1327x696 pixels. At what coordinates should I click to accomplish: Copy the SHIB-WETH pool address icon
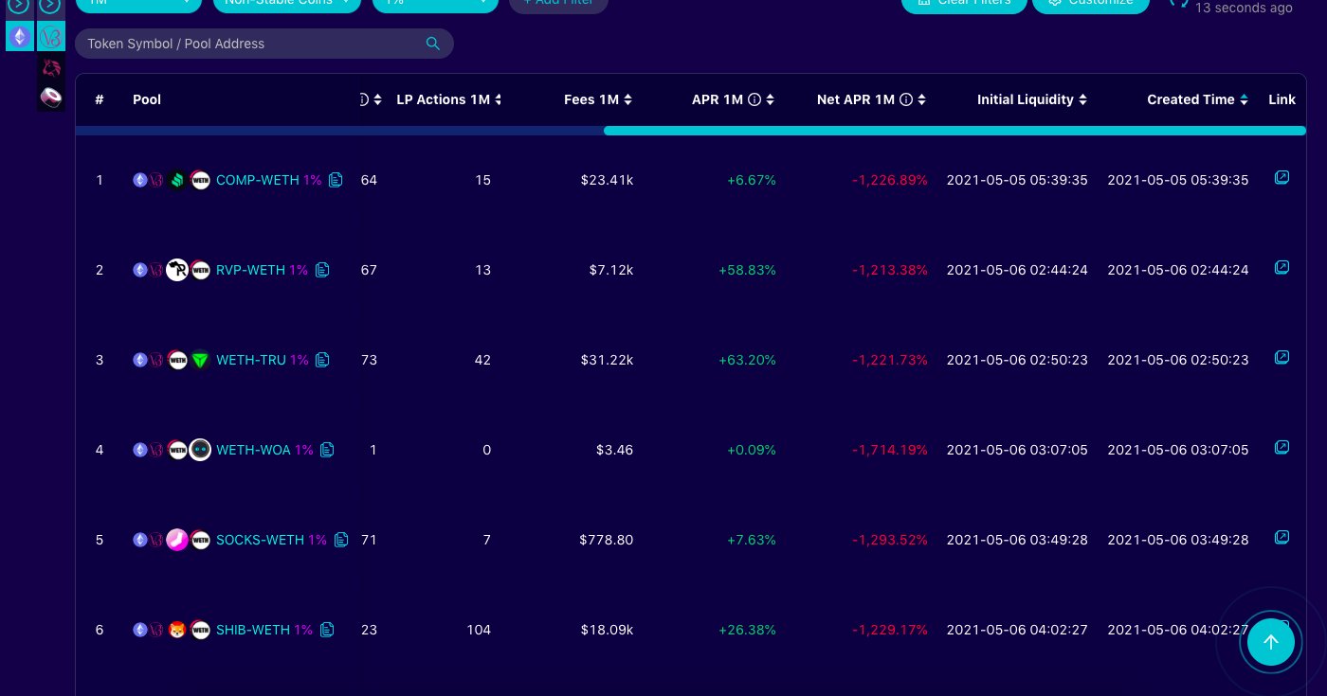tap(327, 630)
